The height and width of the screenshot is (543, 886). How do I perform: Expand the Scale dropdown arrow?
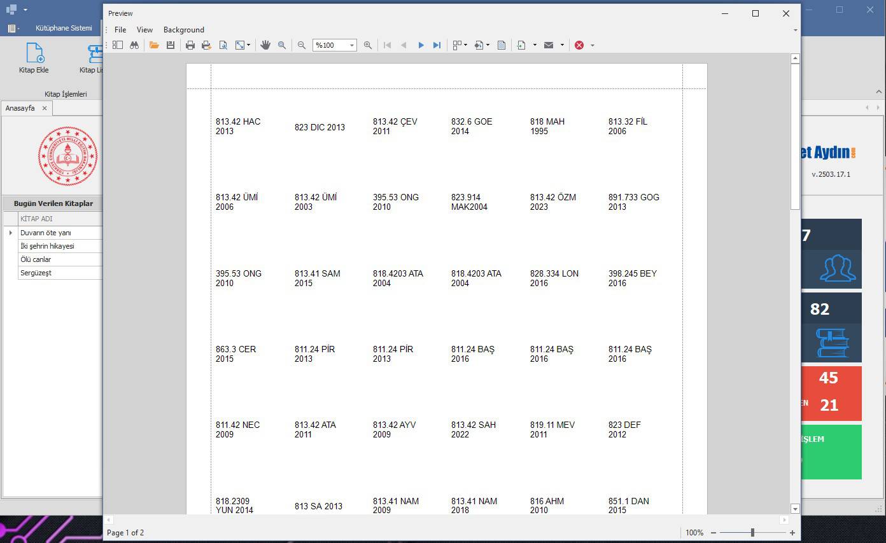point(249,45)
